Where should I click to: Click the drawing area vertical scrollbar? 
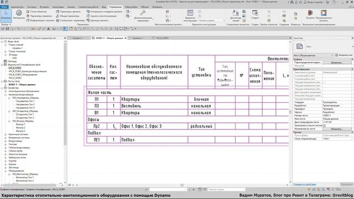pyautogui.click(x=290, y=112)
